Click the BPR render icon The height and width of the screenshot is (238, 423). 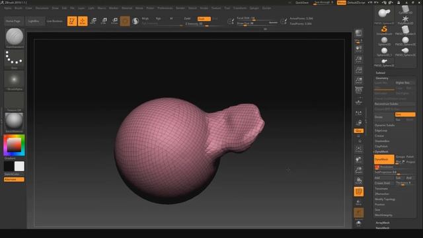(358, 34)
